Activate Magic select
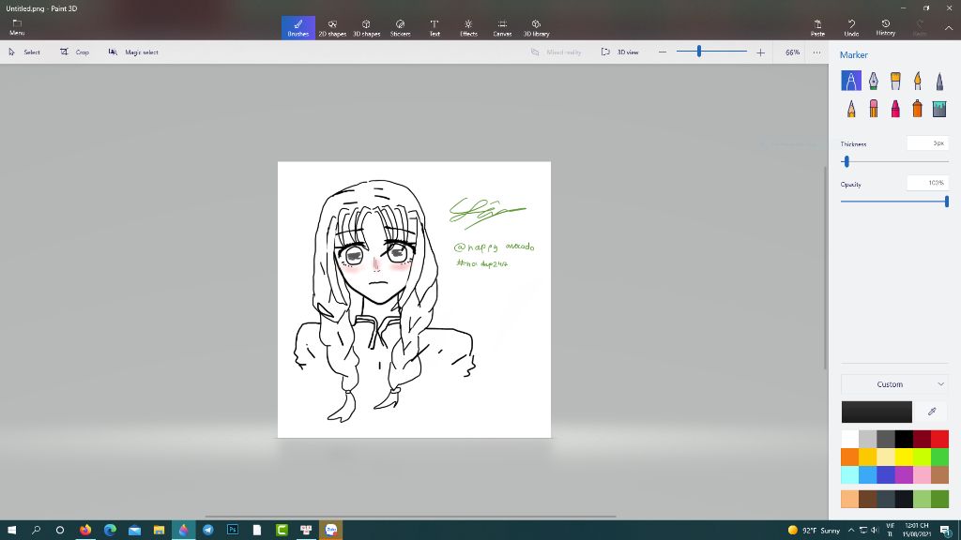Viewport: 961px width, 540px height. (133, 52)
